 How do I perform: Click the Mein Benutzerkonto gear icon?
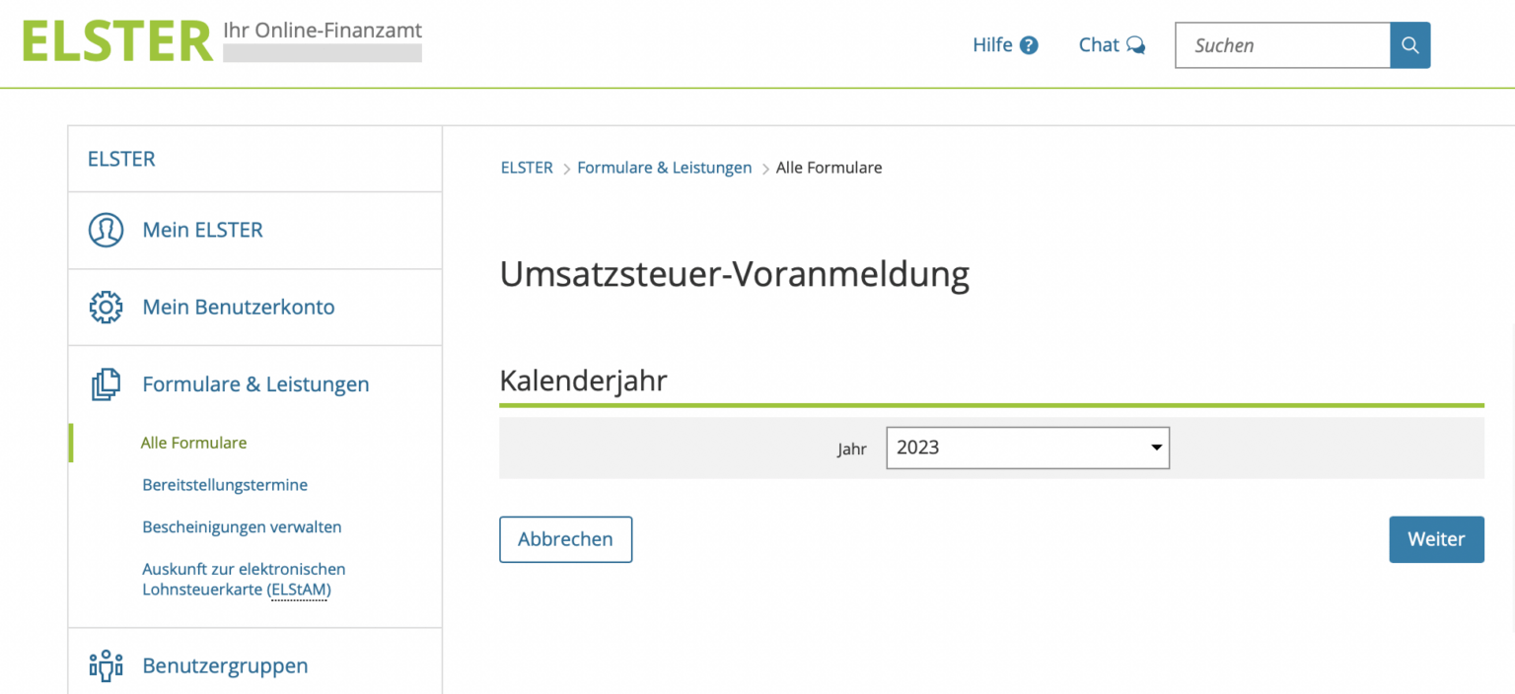pos(106,307)
